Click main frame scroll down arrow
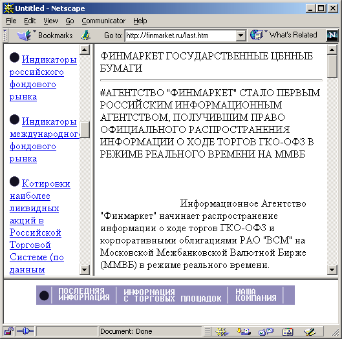The image size is (342, 339). 332,270
